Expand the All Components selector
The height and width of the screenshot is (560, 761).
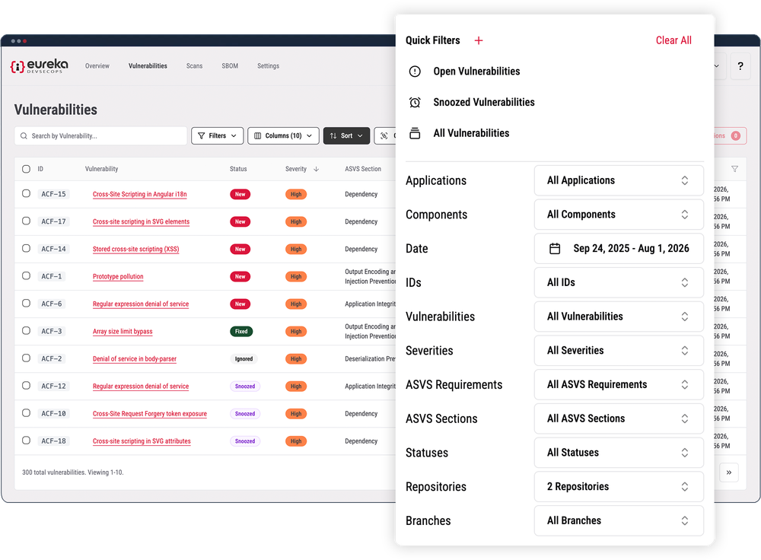[619, 215]
